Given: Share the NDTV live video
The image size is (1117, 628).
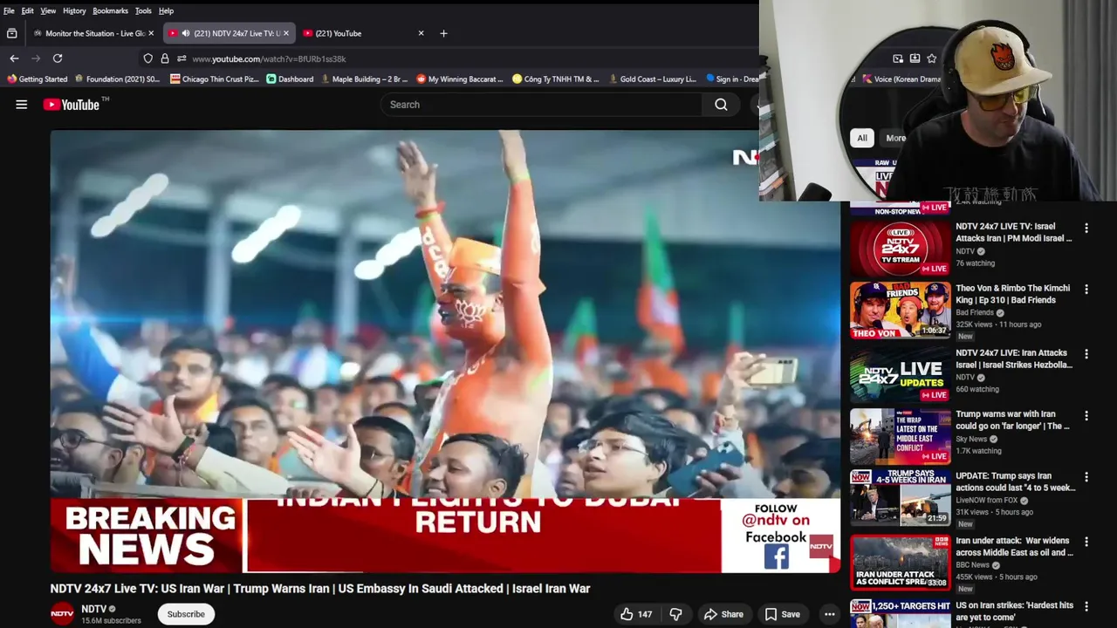Looking at the screenshot, I should click(x=723, y=614).
